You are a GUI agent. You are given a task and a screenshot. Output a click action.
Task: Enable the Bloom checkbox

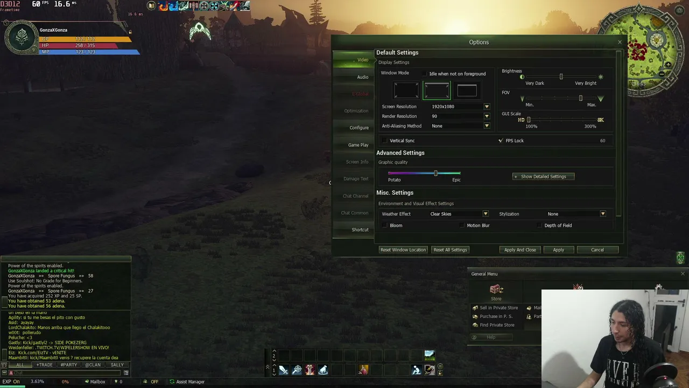(384, 225)
